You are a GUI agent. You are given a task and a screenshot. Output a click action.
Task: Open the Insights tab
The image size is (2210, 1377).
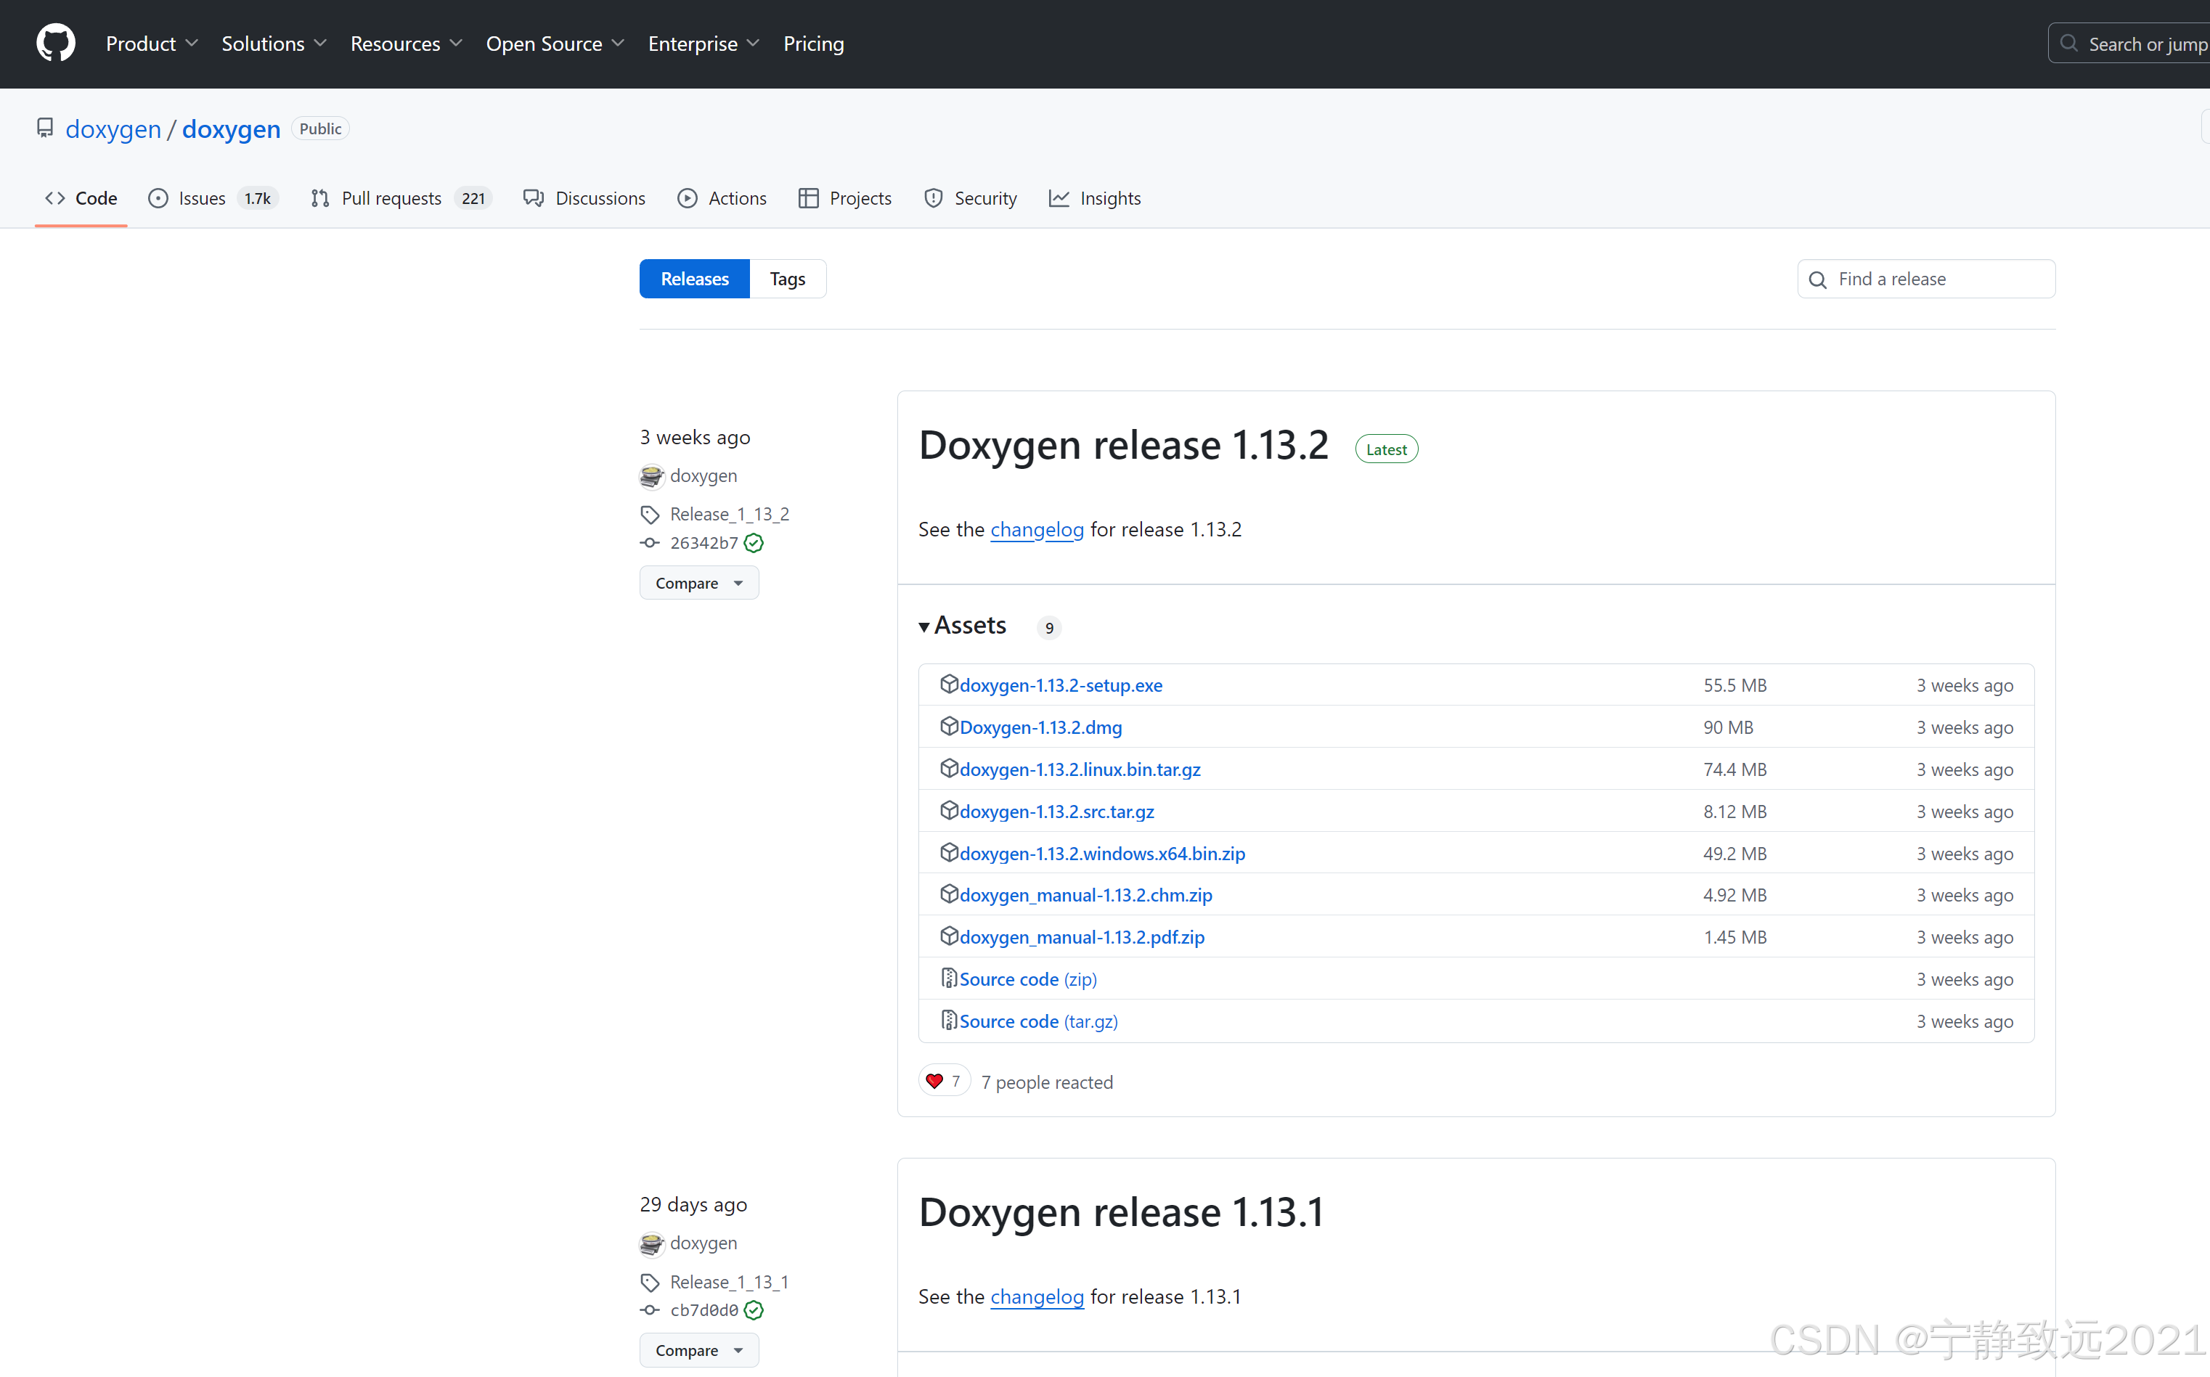point(1095,197)
